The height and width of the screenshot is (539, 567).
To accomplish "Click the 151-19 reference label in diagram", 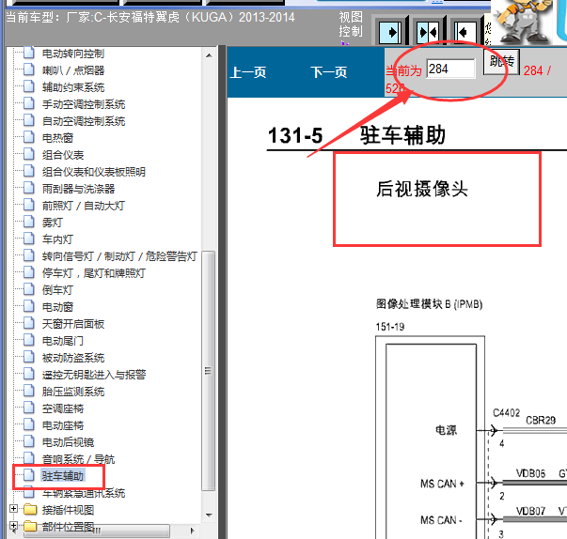I will (390, 327).
